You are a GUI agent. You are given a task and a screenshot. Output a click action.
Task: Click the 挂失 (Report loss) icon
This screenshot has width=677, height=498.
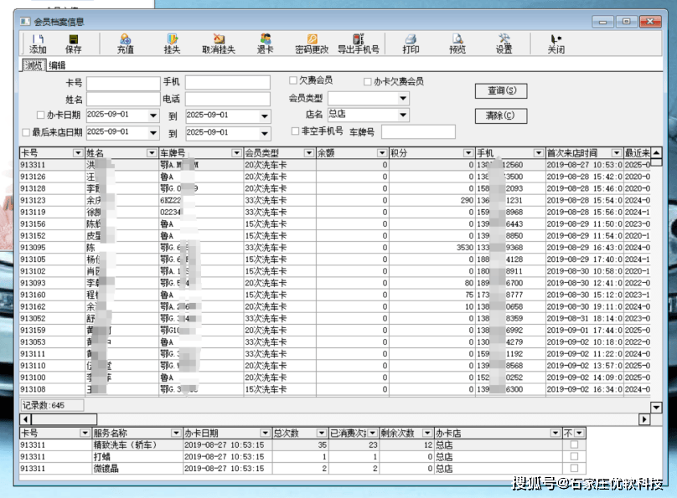pos(172,44)
